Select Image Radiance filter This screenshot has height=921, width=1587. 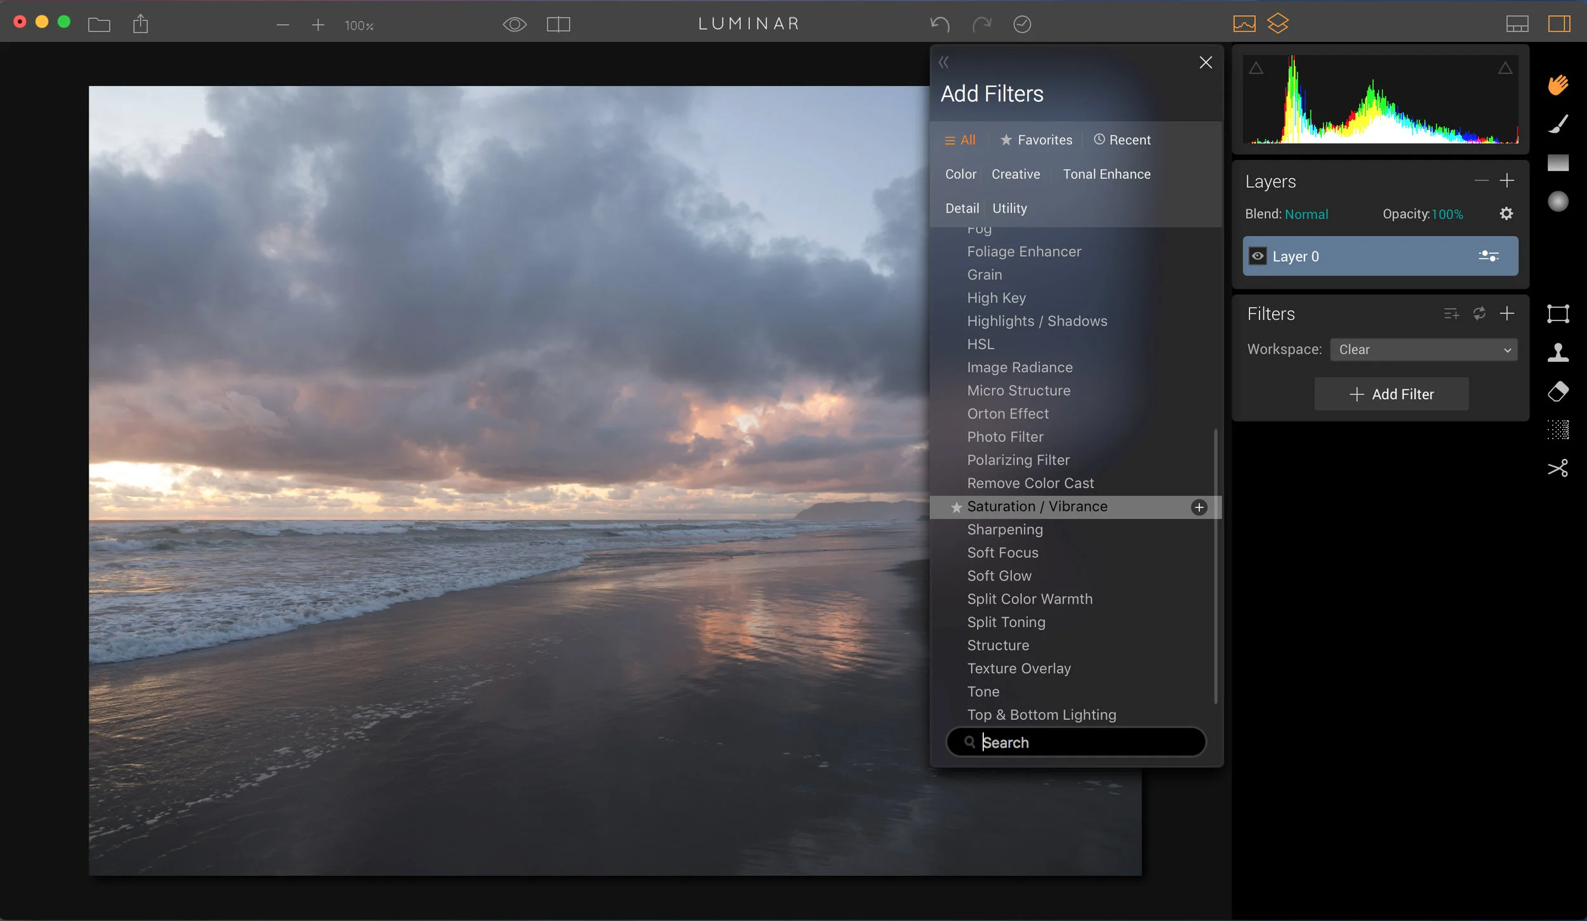coord(1019,368)
